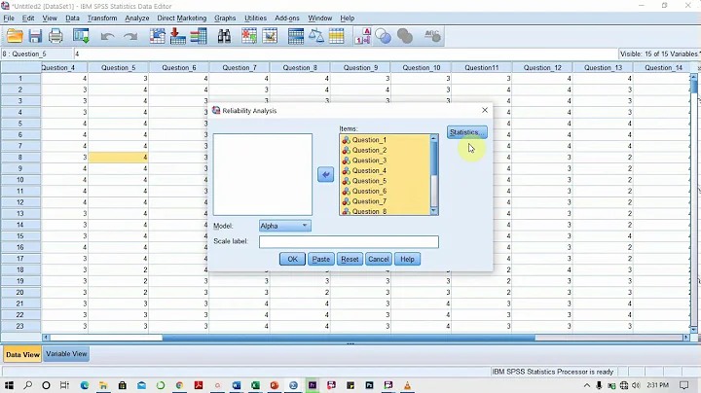Toggle the Value Labels icon

[x=362, y=36]
